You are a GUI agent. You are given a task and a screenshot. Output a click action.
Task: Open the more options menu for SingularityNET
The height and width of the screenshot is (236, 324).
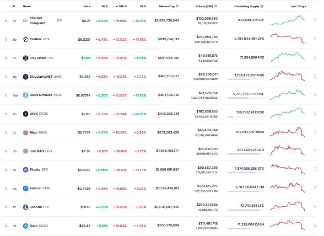(315, 76)
